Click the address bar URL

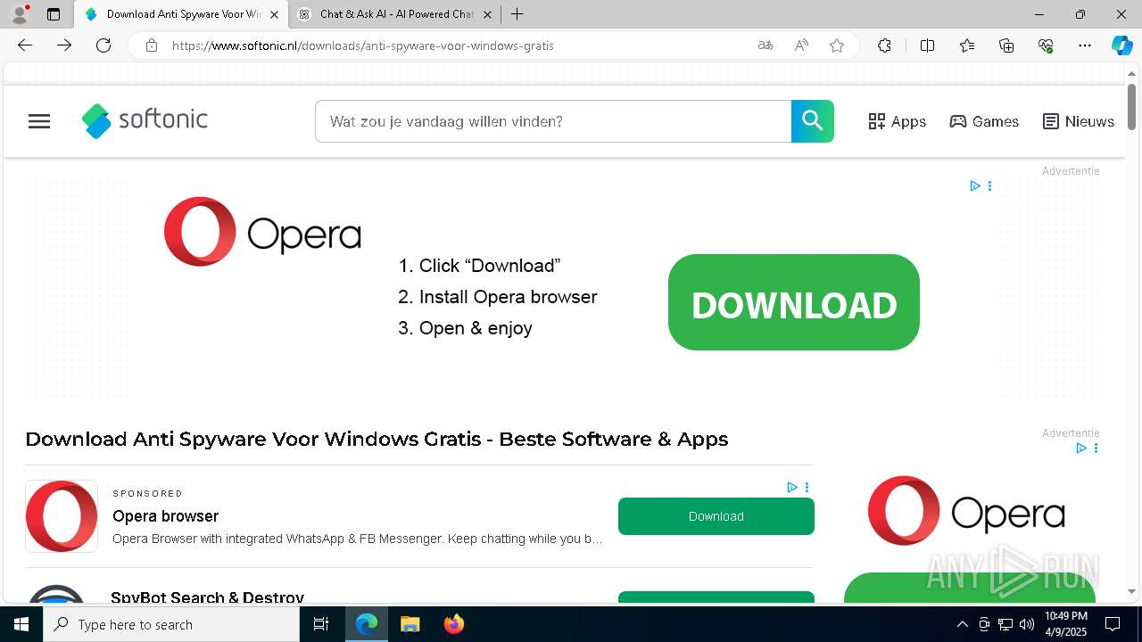click(x=362, y=45)
